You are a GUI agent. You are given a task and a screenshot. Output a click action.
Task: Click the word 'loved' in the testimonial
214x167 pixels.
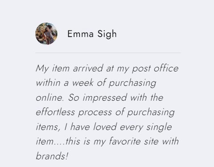pyautogui.click(x=105, y=127)
